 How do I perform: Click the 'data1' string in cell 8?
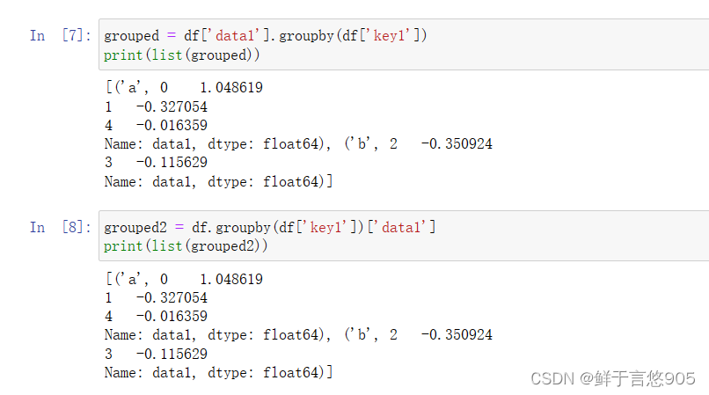403,228
